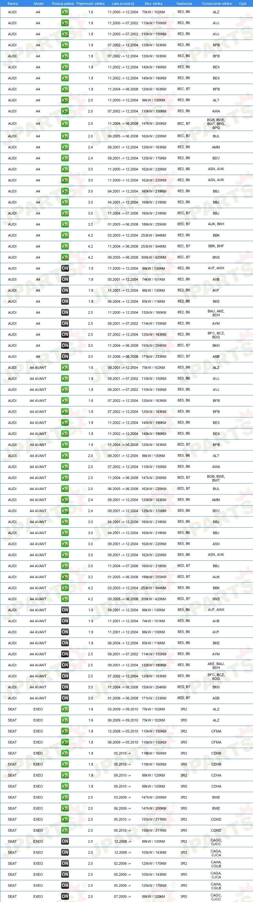Click the Oznaczenie silnika column header

[x=217, y=4]
